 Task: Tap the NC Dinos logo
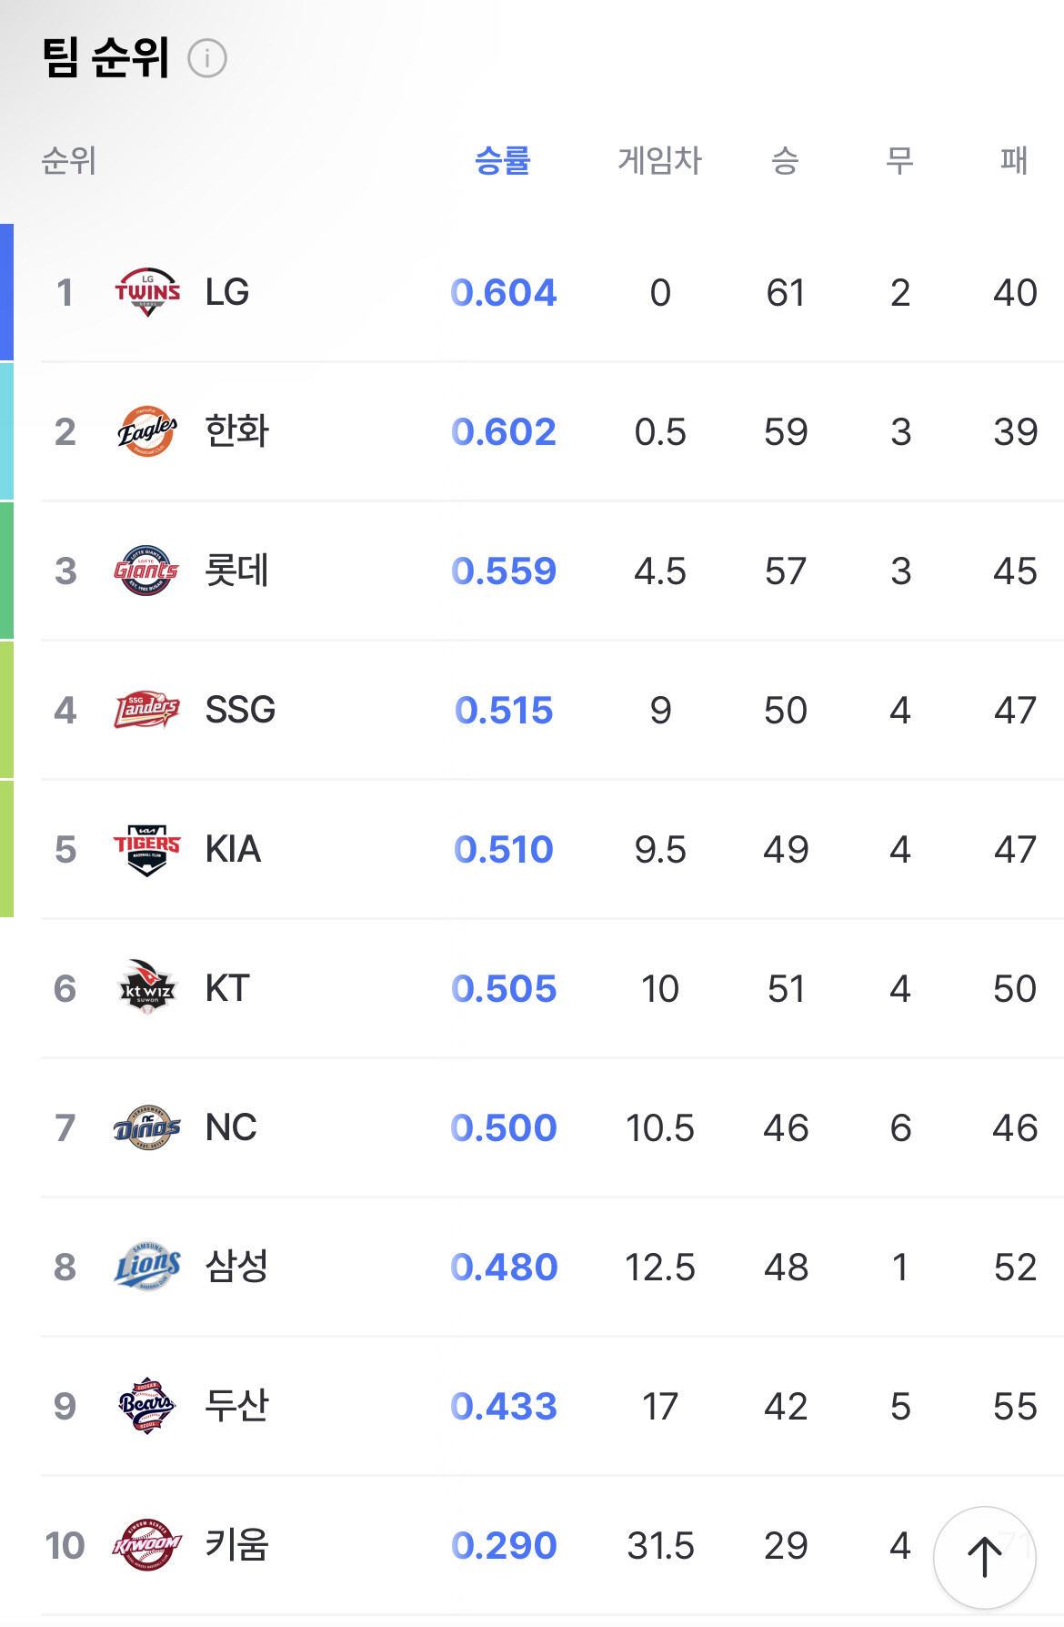coord(147,1128)
